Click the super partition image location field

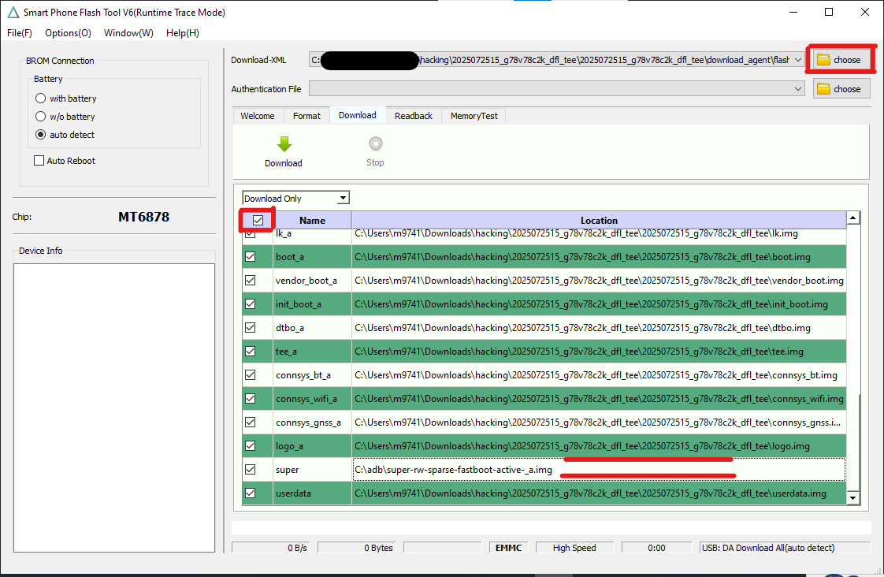pos(599,470)
